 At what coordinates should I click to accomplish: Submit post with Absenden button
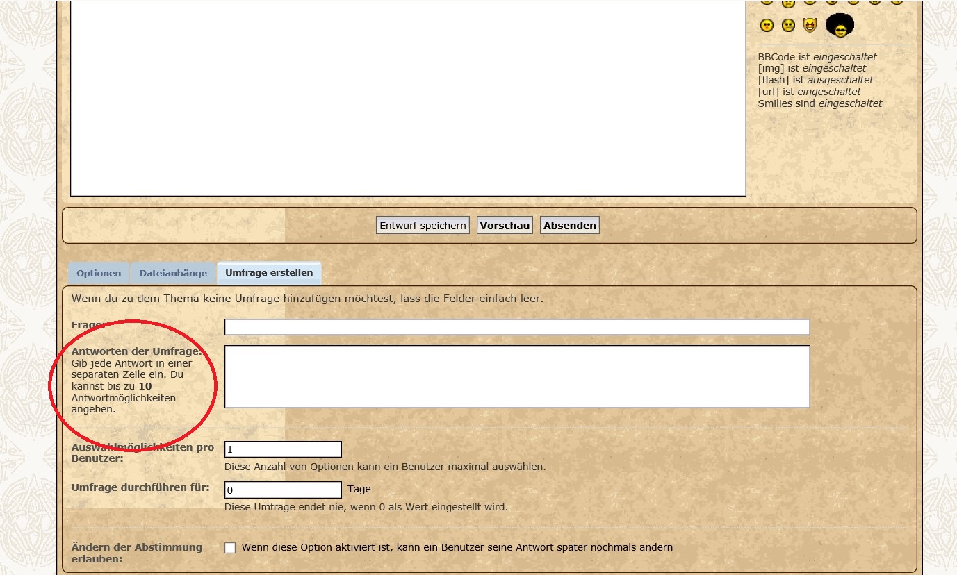569,226
